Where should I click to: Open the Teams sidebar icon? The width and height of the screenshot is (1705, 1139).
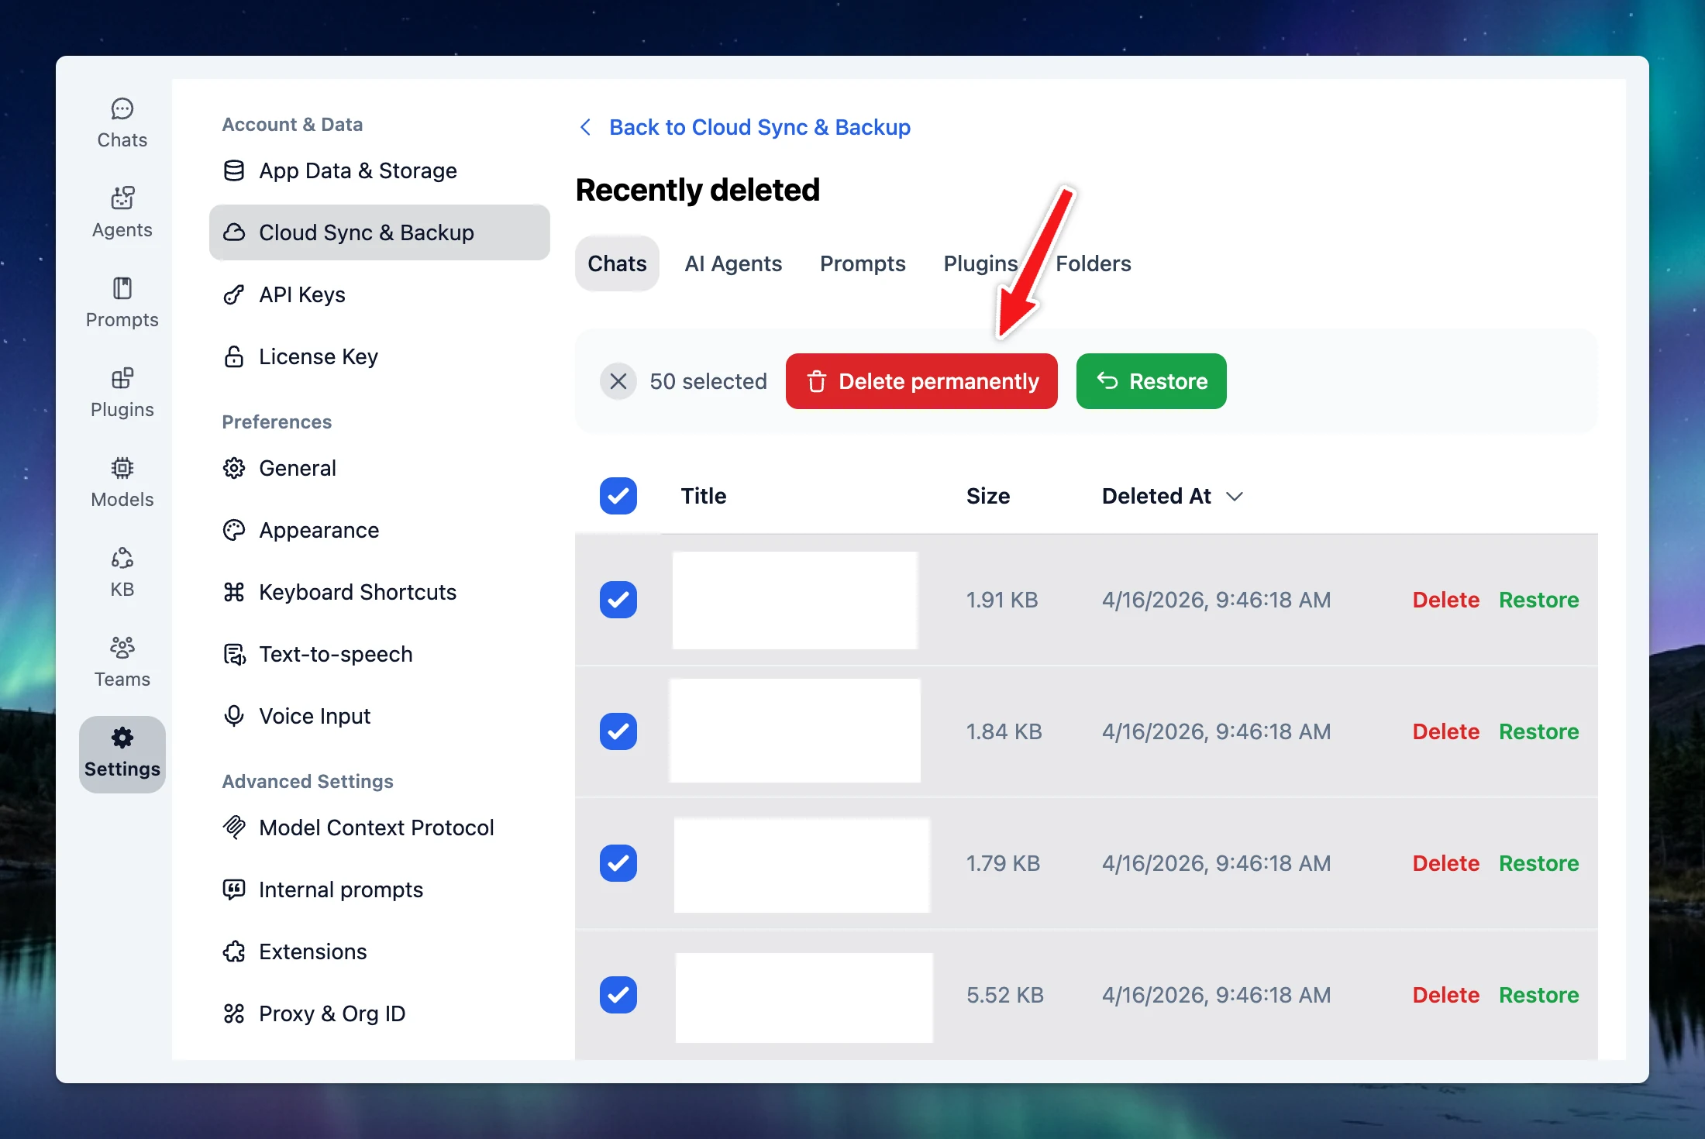pyautogui.click(x=122, y=662)
